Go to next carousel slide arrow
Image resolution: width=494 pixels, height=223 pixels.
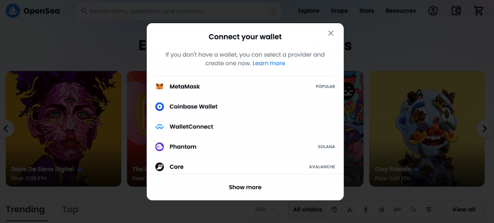[x=484, y=129]
